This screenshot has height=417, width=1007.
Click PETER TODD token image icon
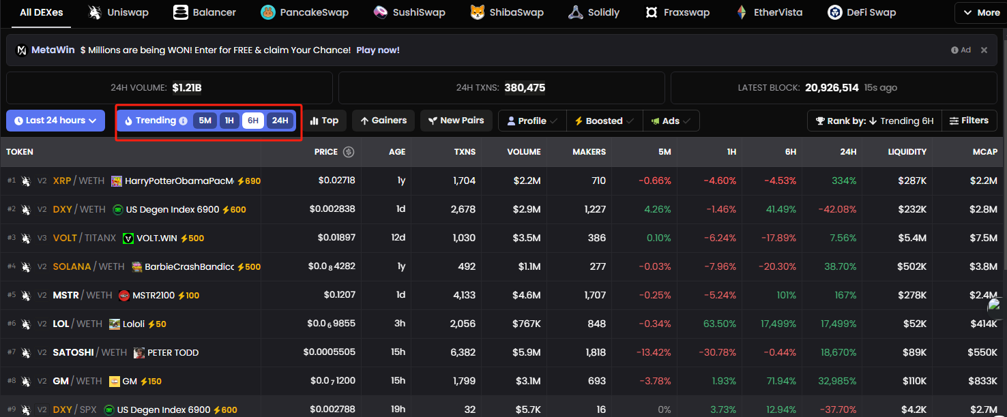tap(139, 353)
